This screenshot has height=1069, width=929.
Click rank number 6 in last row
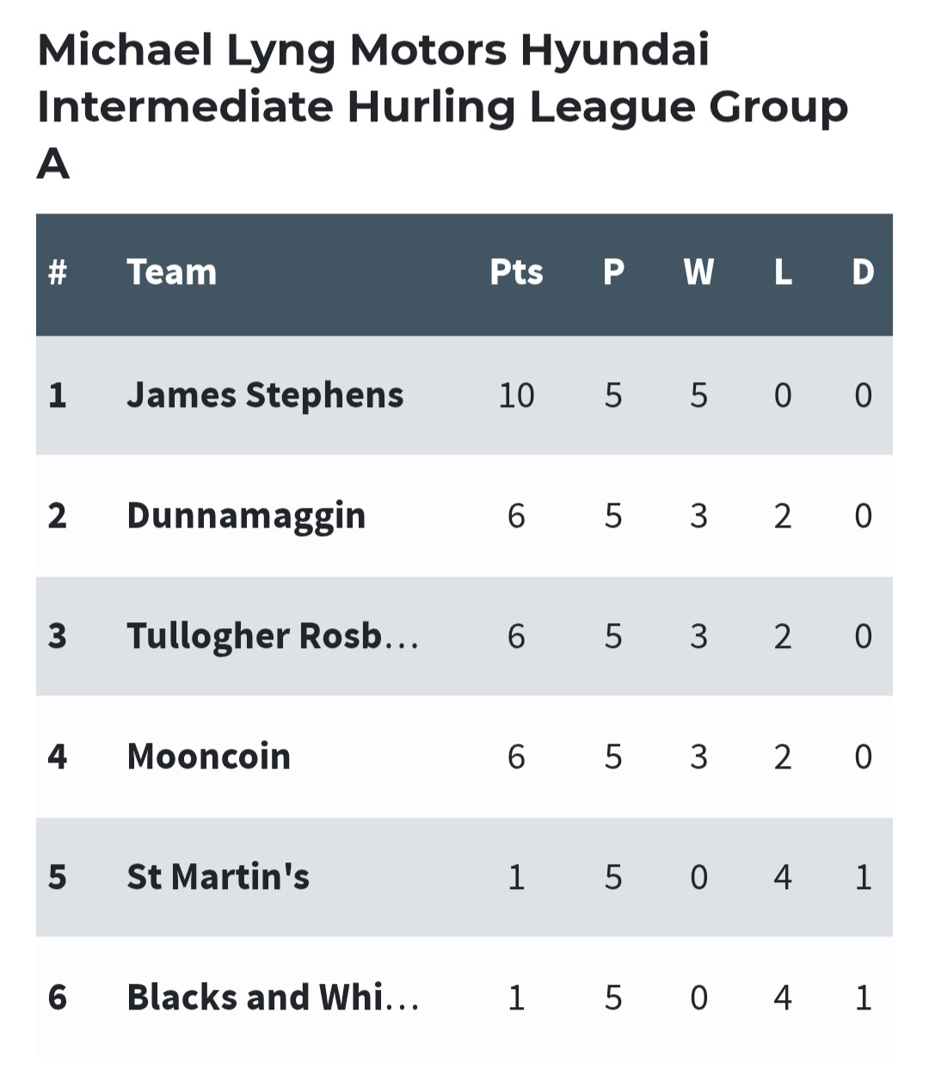(x=58, y=998)
